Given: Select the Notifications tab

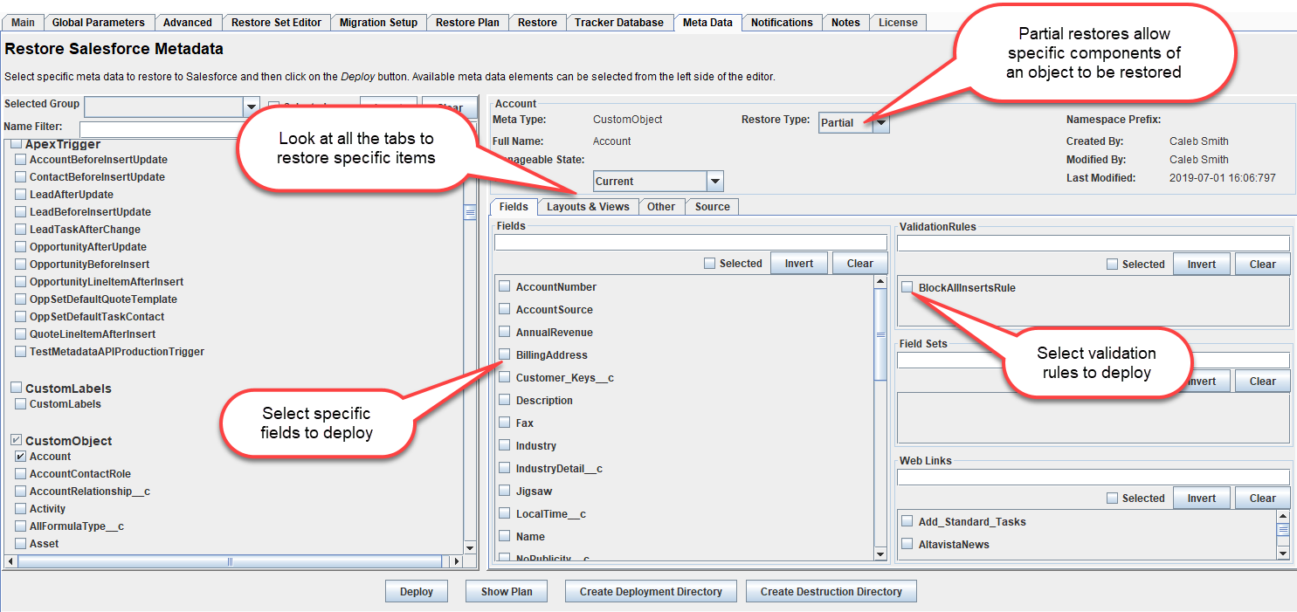Looking at the screenshot, I should pos(782,23).
